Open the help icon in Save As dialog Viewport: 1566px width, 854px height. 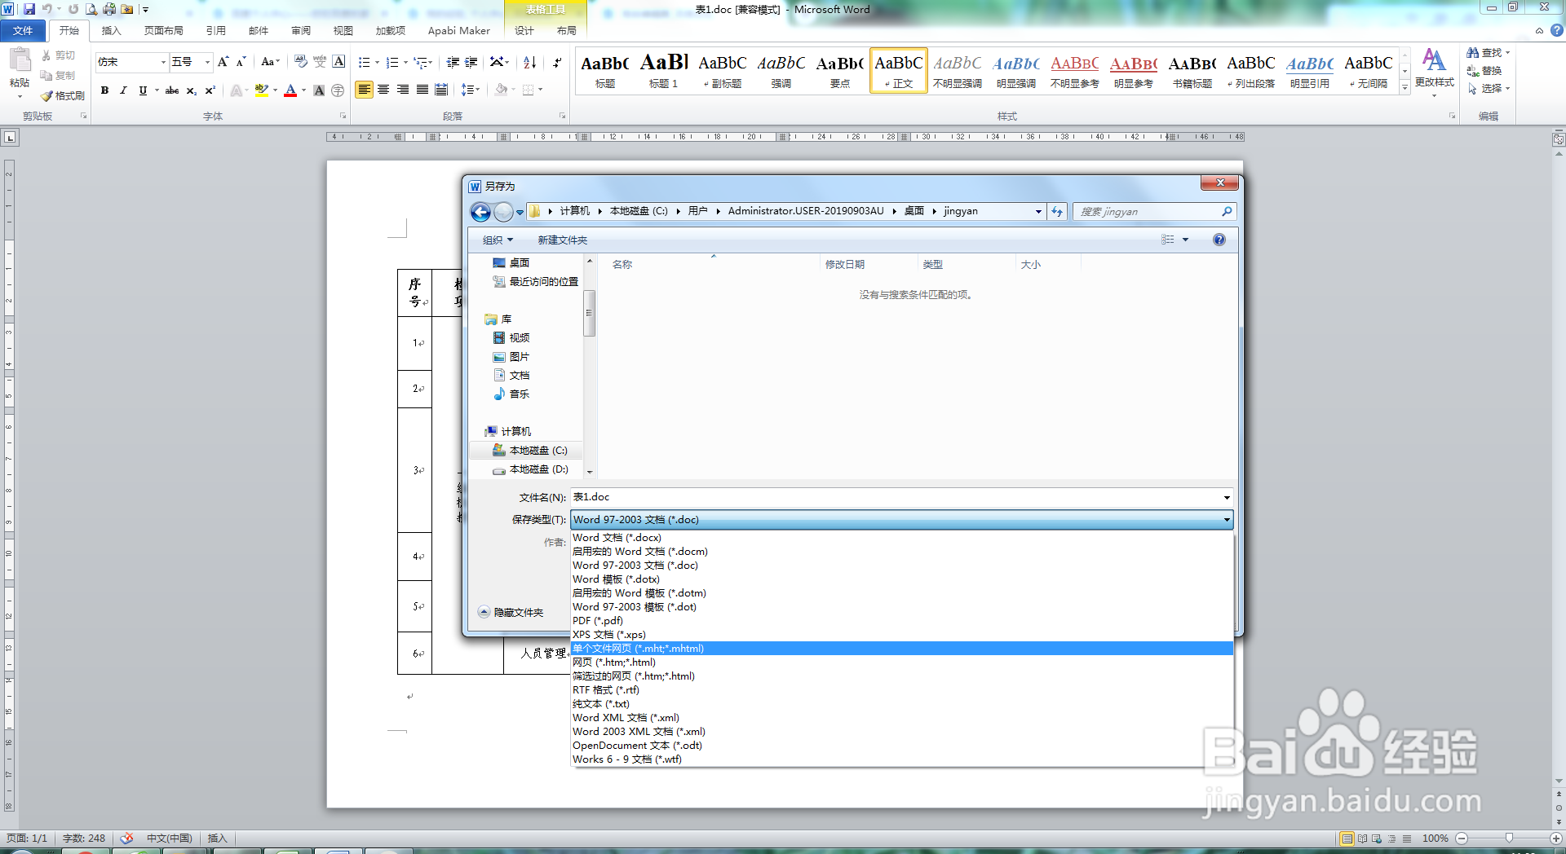tap(1219, 240)
